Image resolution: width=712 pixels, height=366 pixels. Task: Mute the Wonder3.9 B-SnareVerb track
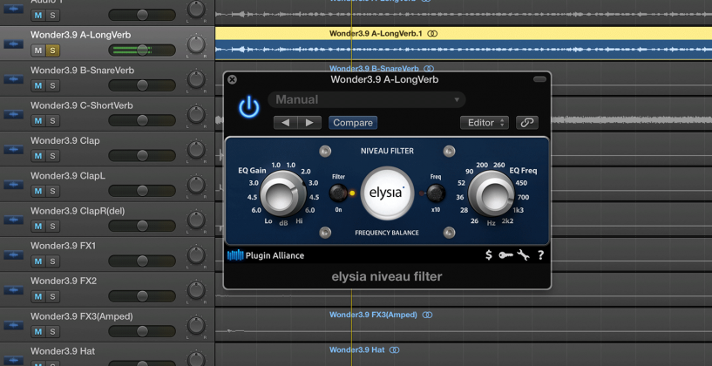click(x=38, y=85)
